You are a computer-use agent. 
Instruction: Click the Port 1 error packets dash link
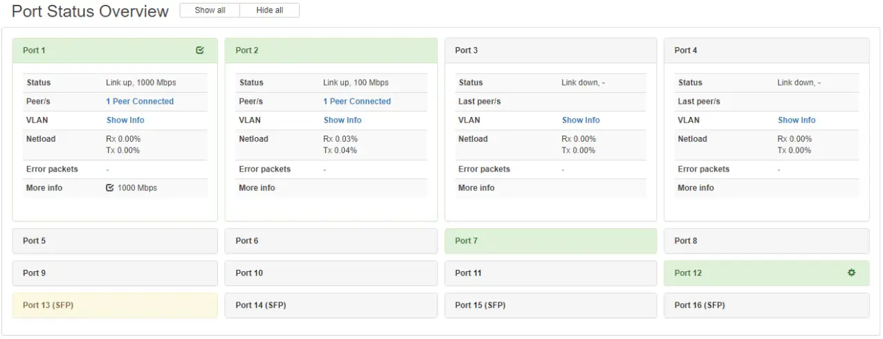(x=107, y=169)
